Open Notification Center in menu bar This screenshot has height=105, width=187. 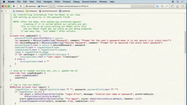click(x=182, y=2)
